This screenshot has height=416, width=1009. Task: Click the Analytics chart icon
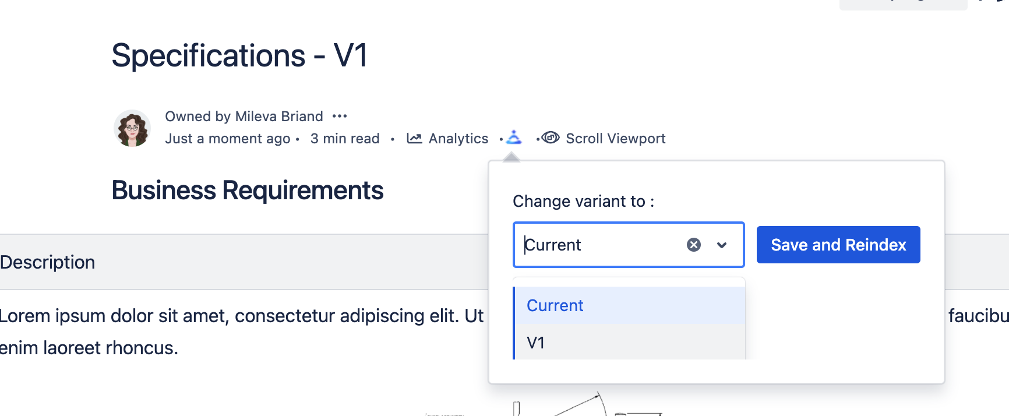tap(414, 138)
